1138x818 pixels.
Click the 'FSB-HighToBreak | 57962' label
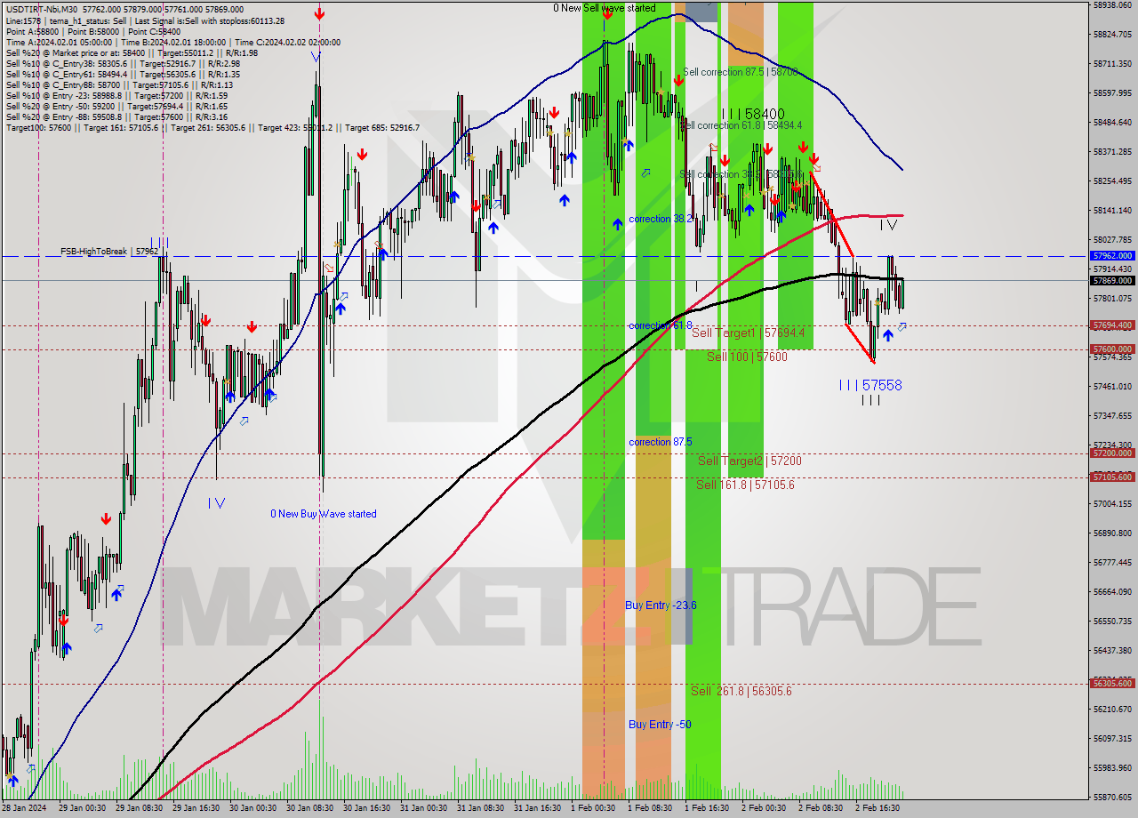click(x=109, y=252)
